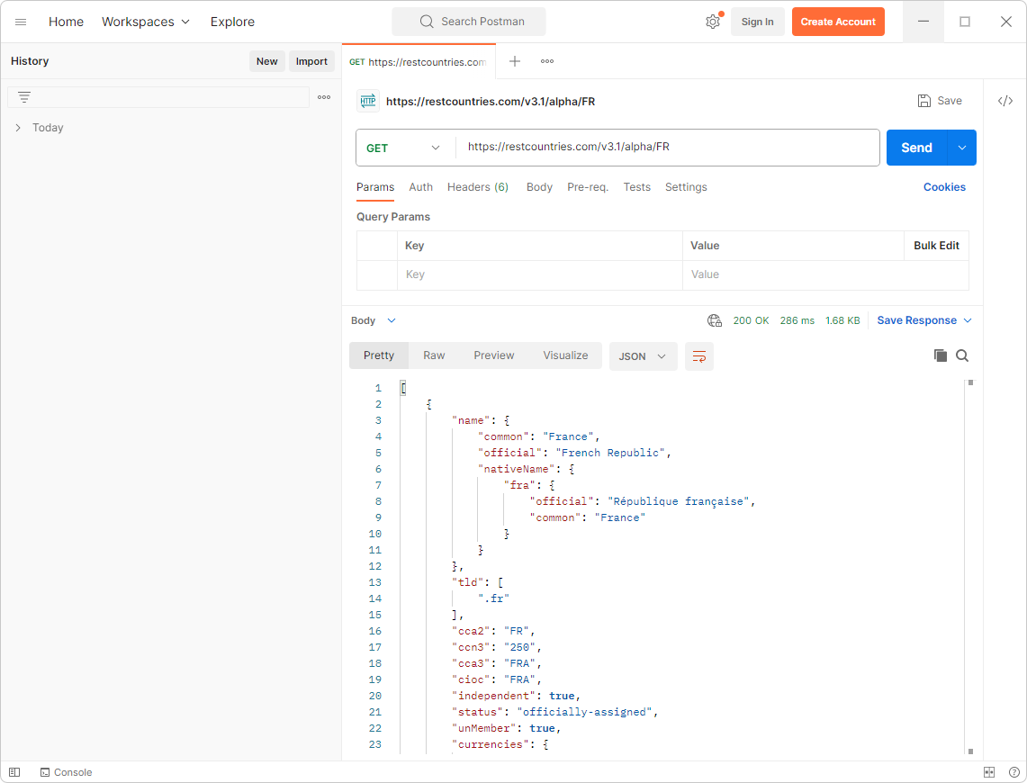The width and height of the screenshot is (1027, 783).
Task: Select the Pretty response view
Action: (379, 355)
